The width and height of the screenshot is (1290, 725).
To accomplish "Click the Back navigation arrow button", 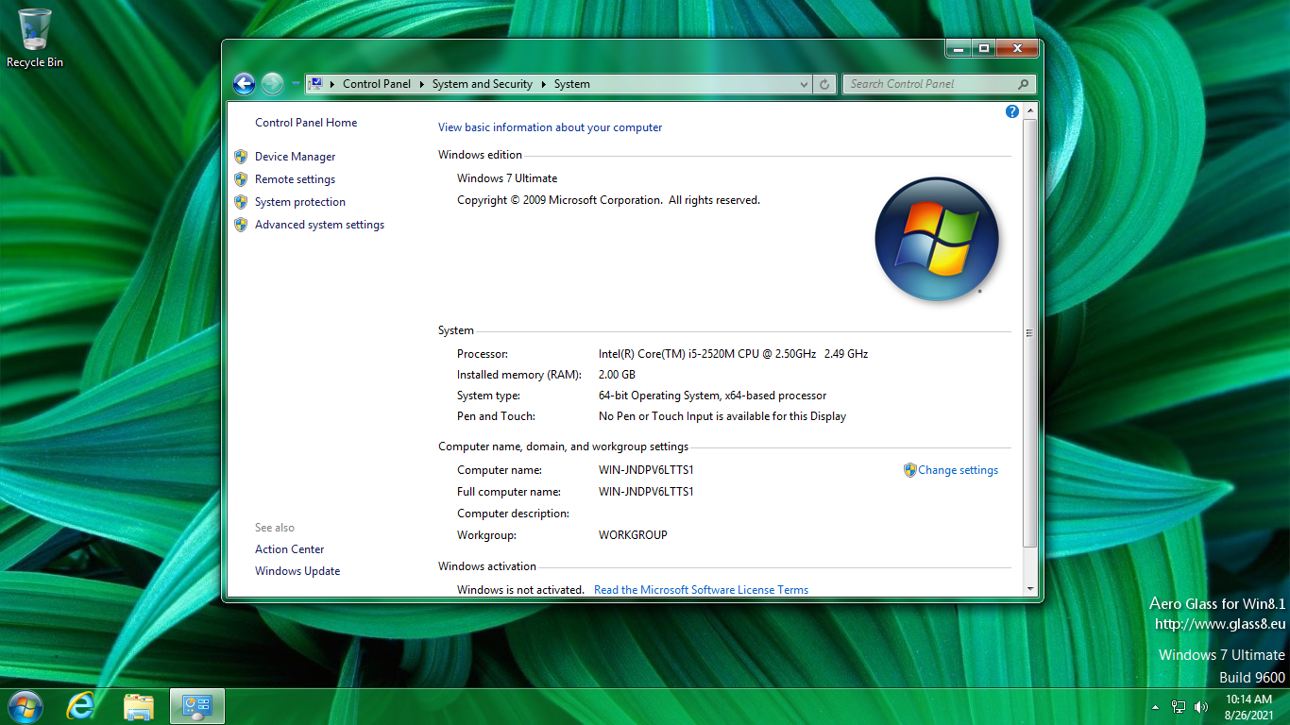I will (244, 84).
